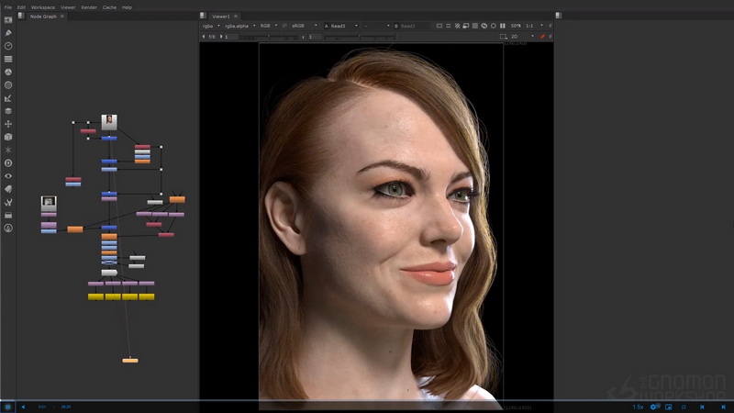Open the 50% zoom level control

click(516, 26)
